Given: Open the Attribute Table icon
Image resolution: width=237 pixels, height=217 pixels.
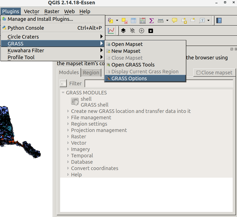Looking at the screenshot, I should pos(133,21).
